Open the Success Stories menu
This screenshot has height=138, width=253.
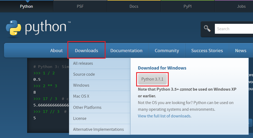point(207,51)
